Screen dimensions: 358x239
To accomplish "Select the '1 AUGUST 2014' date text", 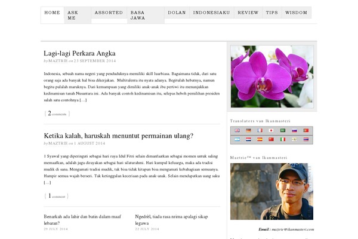I will 89,143.
